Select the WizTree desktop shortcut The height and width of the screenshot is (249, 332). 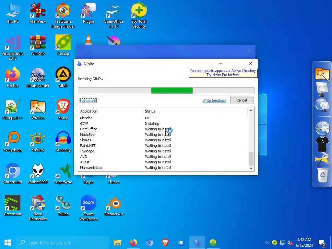click(38, 110)
